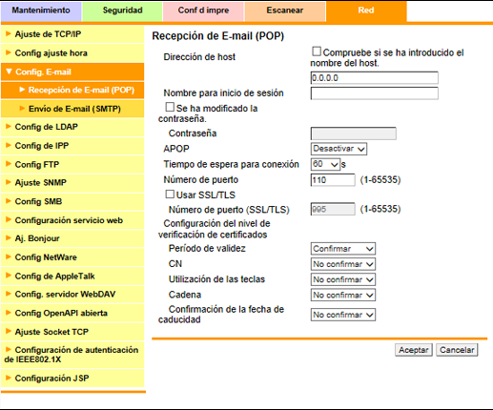Open the Conf d impre tab

pos(203,10)
